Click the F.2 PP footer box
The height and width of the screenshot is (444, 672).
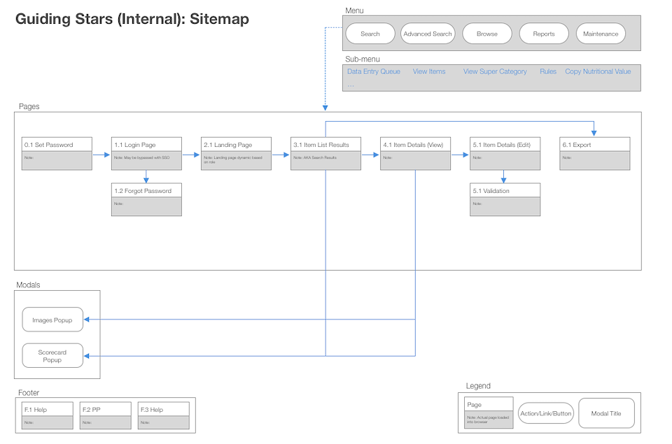105,416
